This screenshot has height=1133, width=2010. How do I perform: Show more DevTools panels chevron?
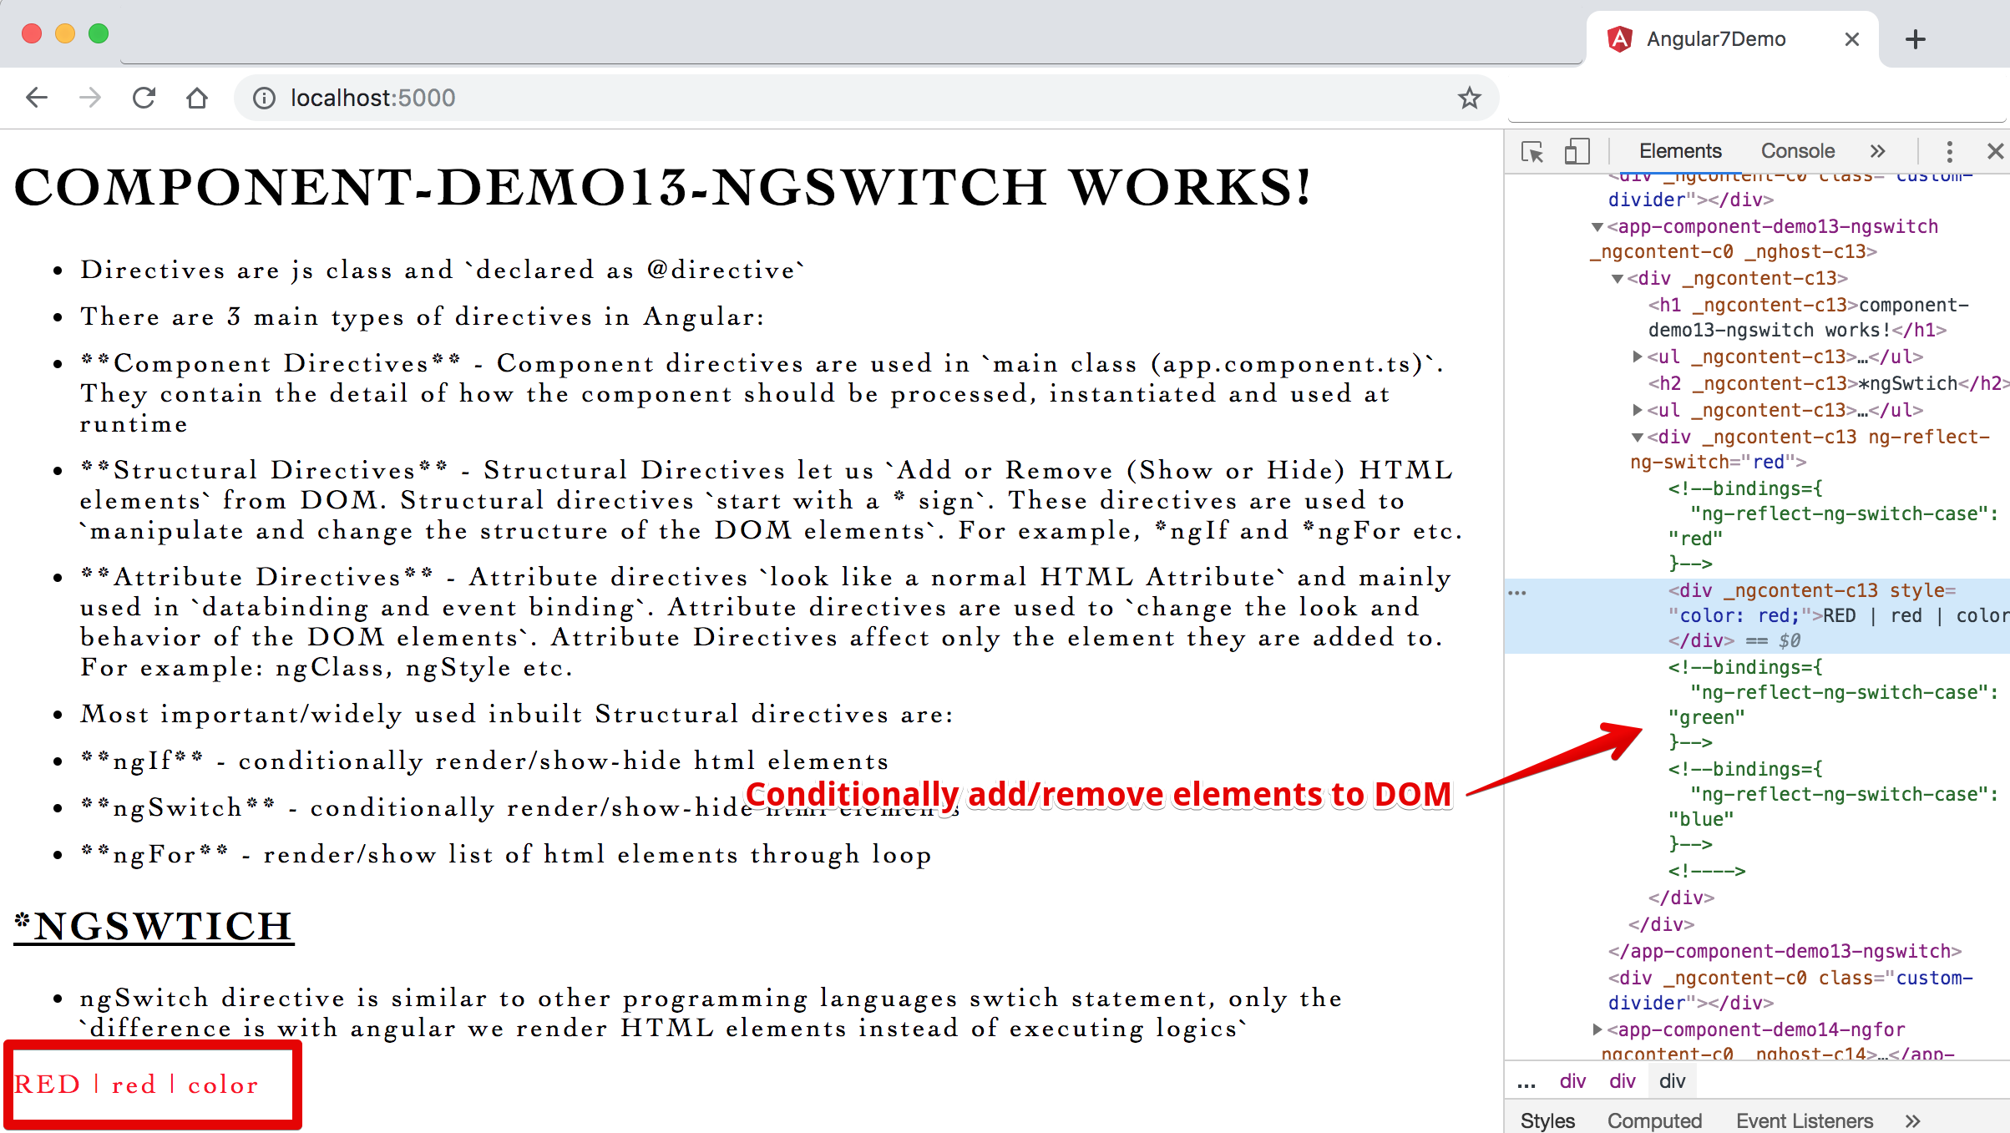click(x=1877, y=151)
